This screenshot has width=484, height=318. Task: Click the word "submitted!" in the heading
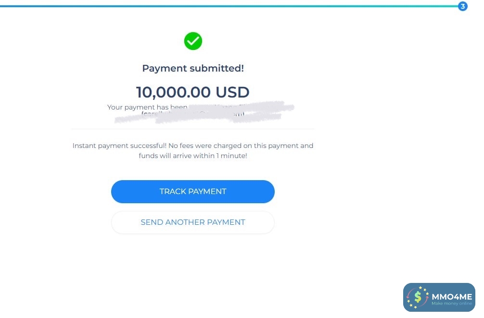pyautogui.click(x=217, y=68)
